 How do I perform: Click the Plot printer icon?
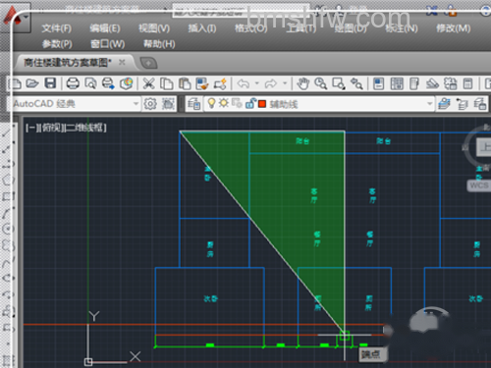73,83
